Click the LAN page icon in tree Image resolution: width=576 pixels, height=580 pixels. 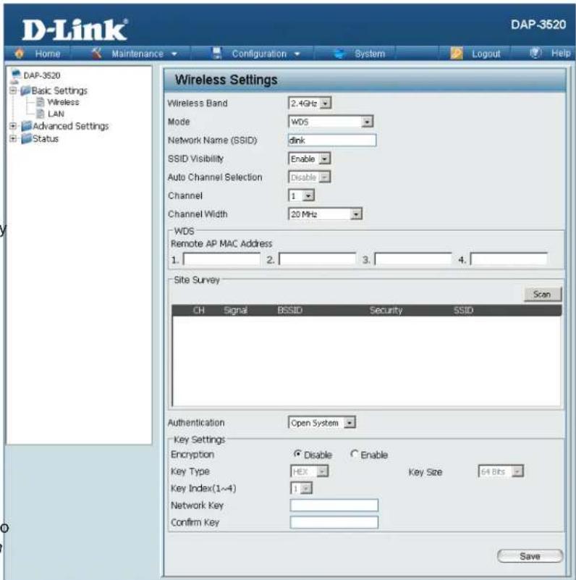[x=41, y=114]
